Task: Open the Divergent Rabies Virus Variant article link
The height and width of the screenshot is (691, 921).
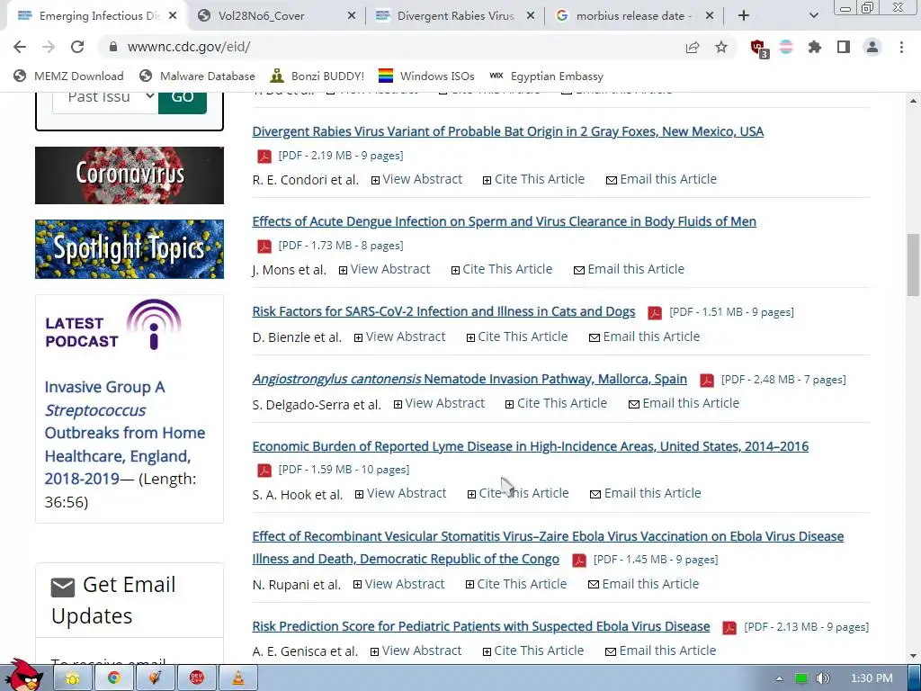Action: (508, 131)
